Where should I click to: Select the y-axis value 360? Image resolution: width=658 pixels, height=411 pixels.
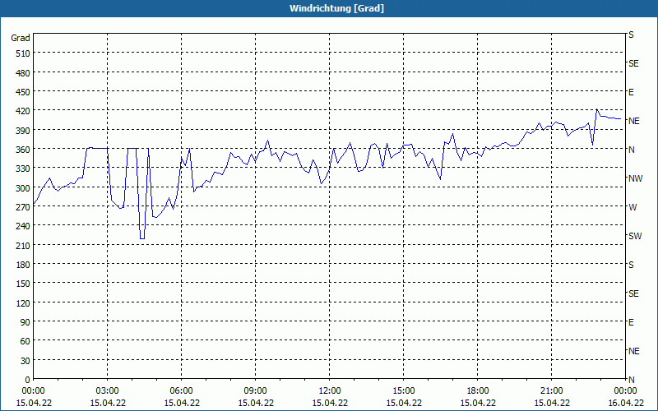(23, 150)
